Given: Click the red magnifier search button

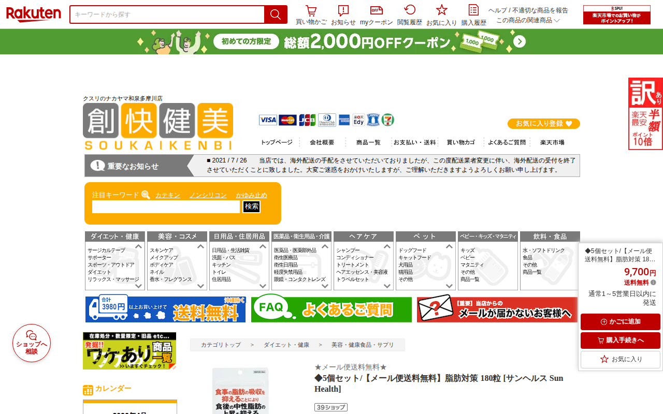Looking at the screenshot, I should (x=276, y=14).
